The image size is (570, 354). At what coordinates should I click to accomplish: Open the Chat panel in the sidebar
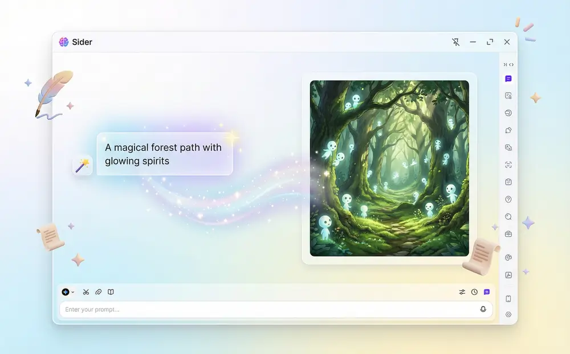[508, 79]
